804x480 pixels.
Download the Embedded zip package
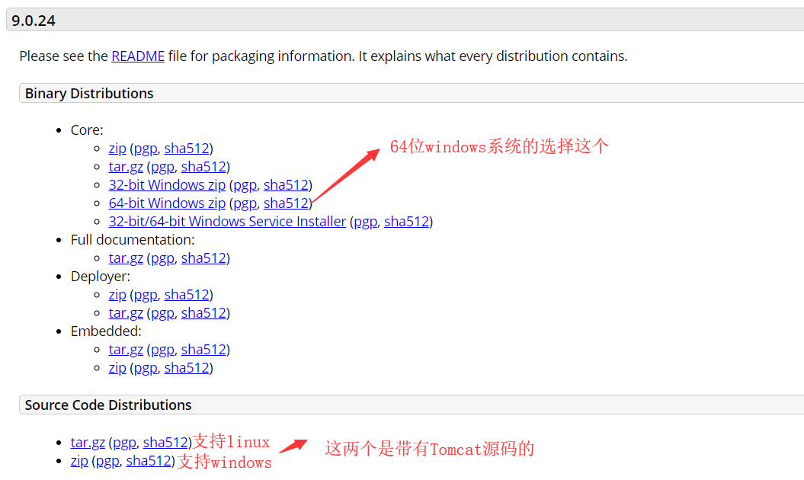[x=117, y=368]
